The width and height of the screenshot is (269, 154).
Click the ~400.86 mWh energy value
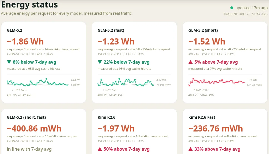tap(34, 129)
